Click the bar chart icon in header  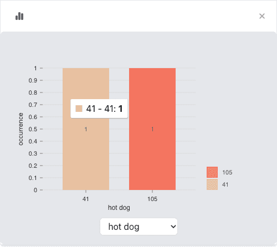pyautogui.click(x=19, y=16)
